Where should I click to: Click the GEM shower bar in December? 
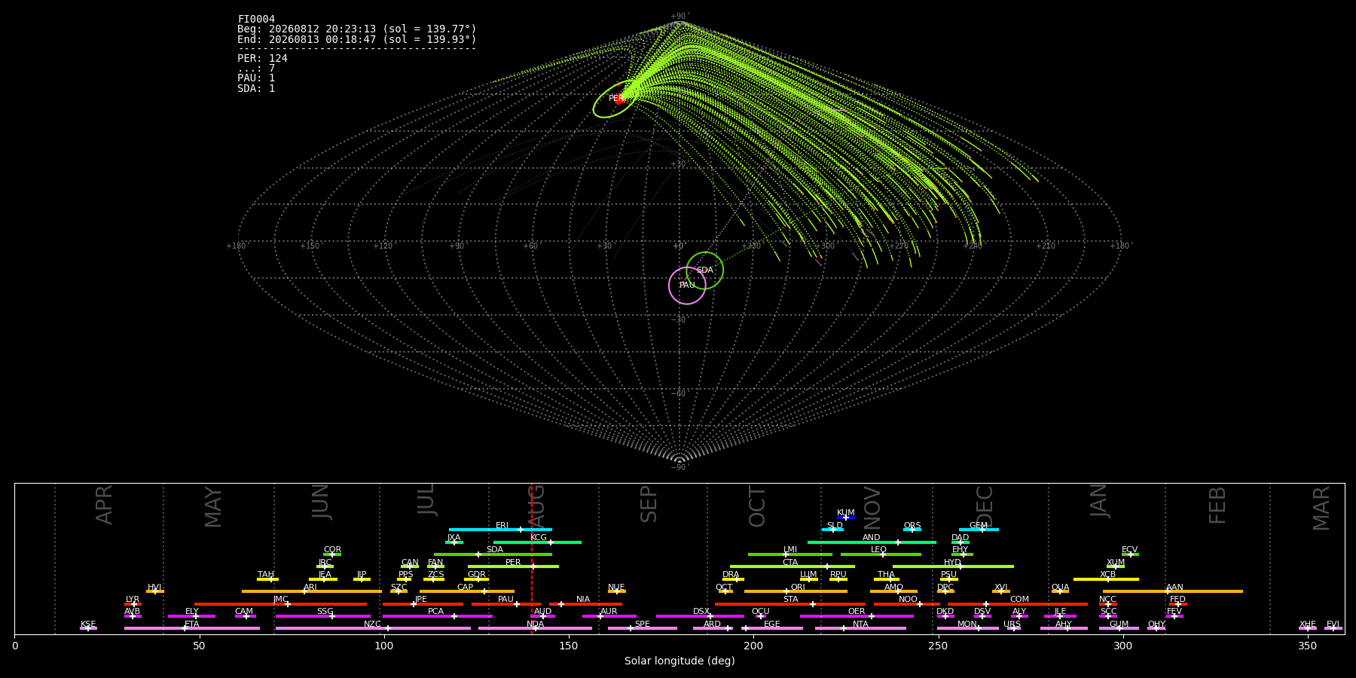979,530
